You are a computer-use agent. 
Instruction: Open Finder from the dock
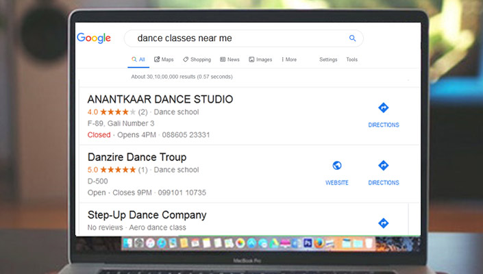pos(127,243)
